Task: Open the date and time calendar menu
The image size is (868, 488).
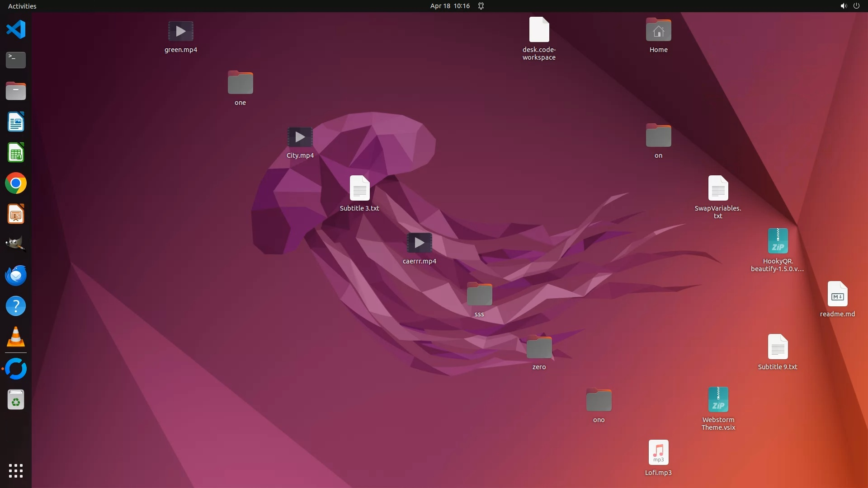Action: pyautogui.click(x=449, y=6)
